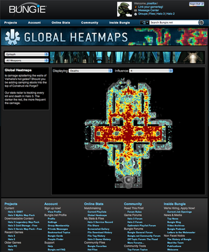
Task: Click the footer Community heading
Action: (x=133, y=204)
